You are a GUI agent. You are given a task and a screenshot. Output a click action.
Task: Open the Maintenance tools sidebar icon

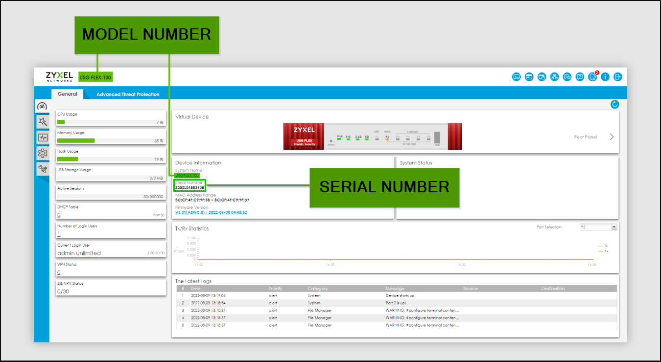pos(42,169)
